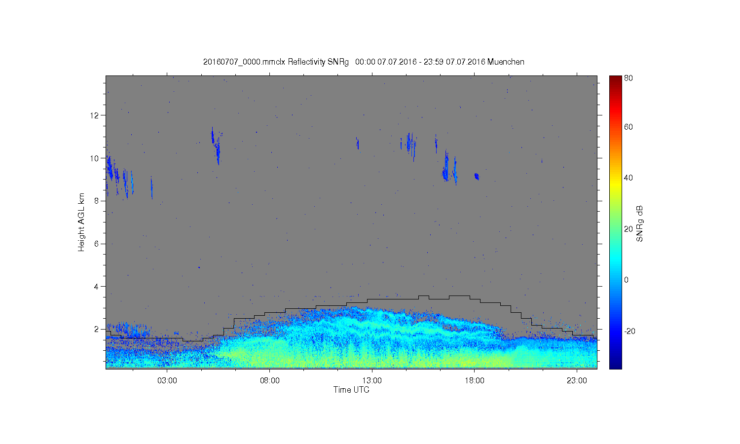The image size is (740, 444).
Task: Click the height axis label '2'
Action: click(97, 329)
